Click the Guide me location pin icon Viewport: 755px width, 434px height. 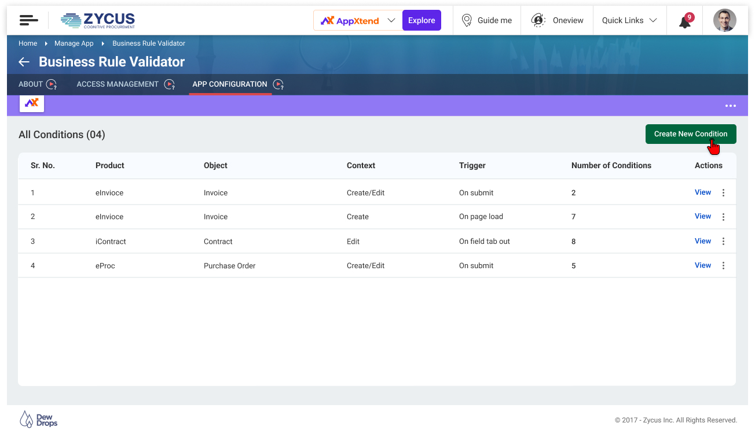(467, 20)
